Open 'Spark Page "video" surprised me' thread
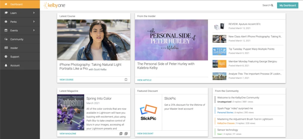Viewport: 303px width, 139px height. pos(235,108)
